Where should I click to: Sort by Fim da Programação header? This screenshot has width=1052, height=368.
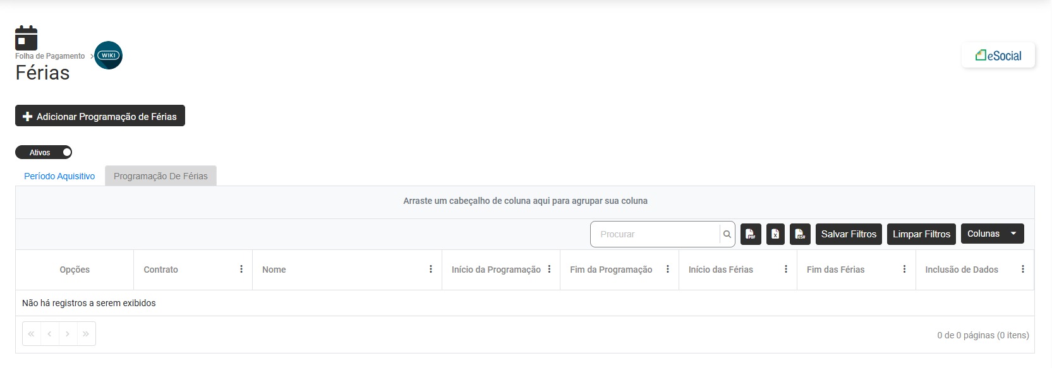point(611,270)
